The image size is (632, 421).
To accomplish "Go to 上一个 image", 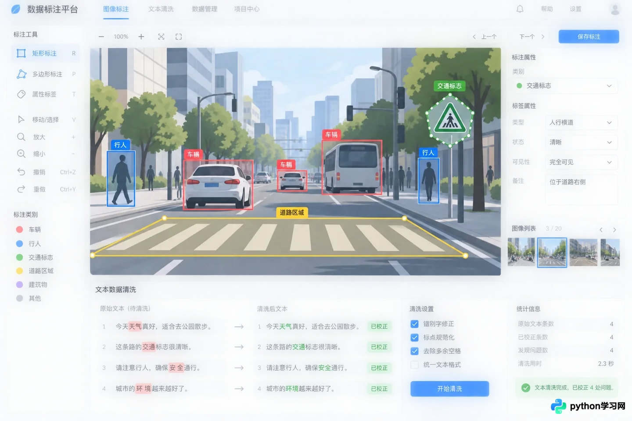I will tap(485, 37).
